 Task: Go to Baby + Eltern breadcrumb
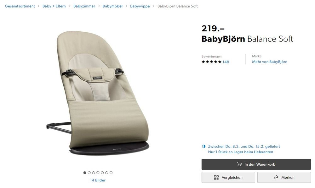[54, 6]
